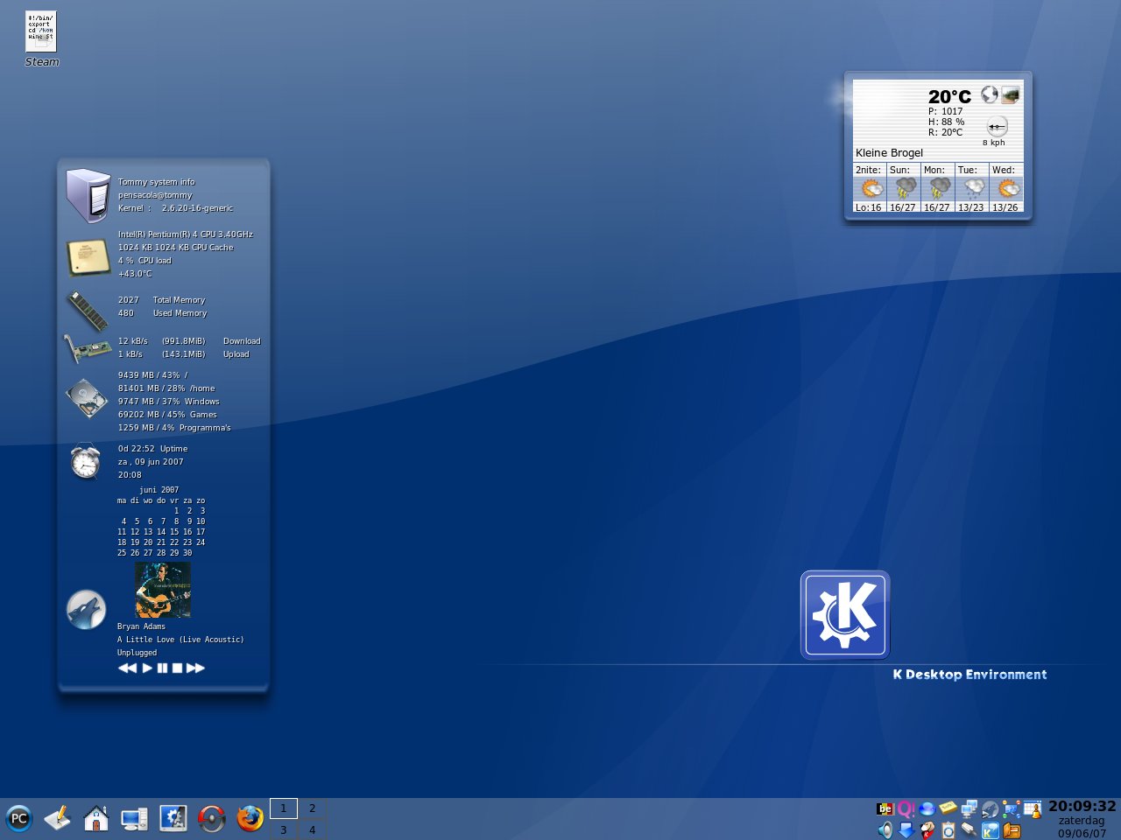Click the blue sphere tray icon

927,808
